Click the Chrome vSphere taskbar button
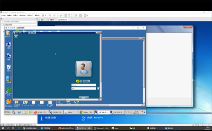This screenshot has height=131, width=212. coord(86,112)
